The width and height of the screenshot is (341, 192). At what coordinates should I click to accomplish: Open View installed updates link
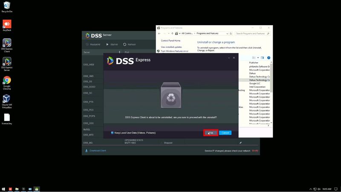coord(171,47)
